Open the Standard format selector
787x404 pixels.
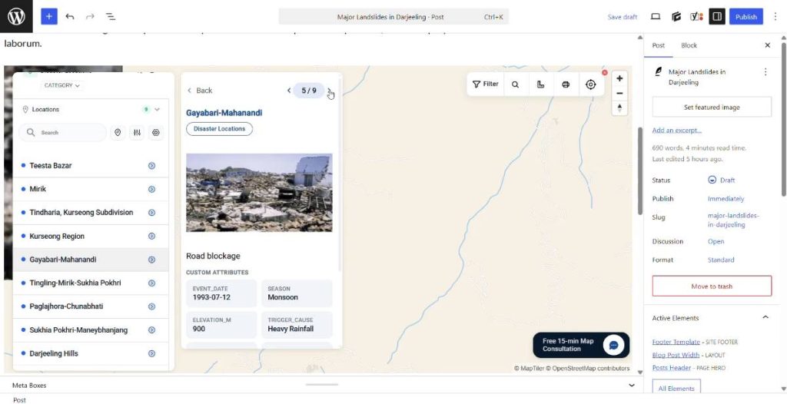(721, 260)
